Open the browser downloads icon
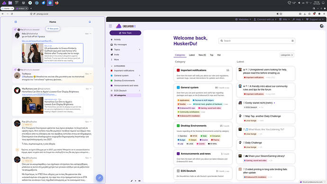Screen dimensions: 327x184 [x=305, y=14]
